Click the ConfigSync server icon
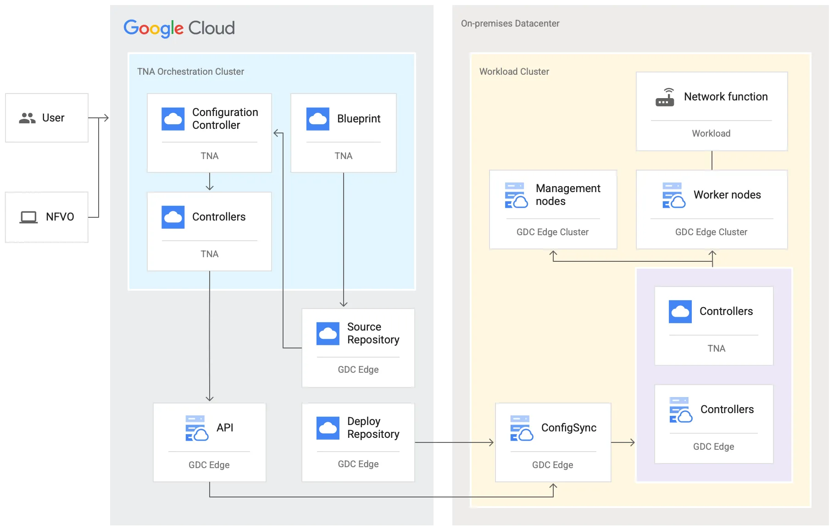 click(x=522, y=428)
